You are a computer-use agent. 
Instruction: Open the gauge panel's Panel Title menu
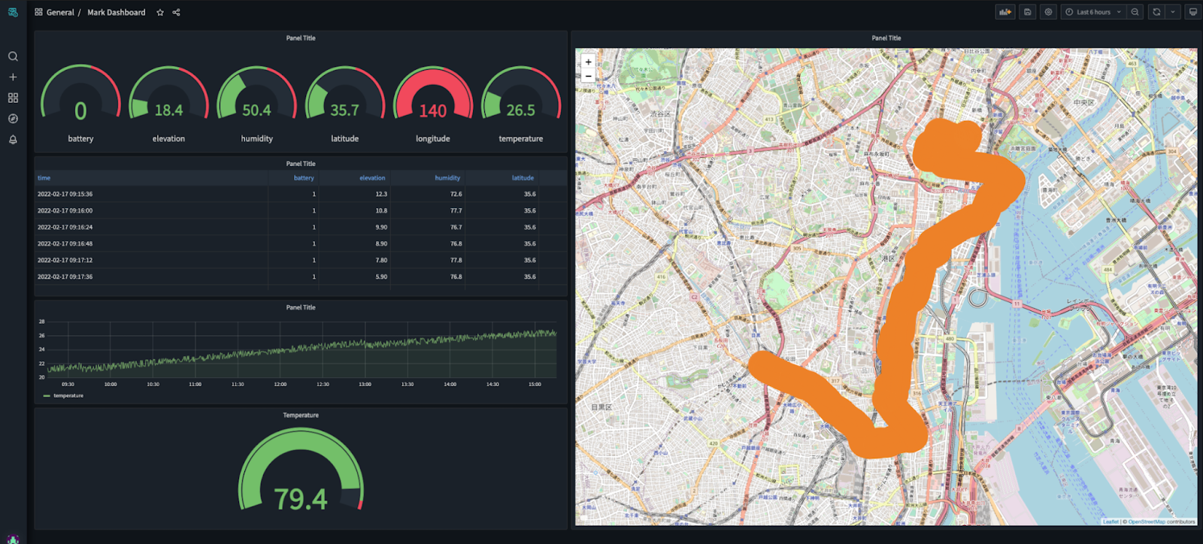pos(301,38)
